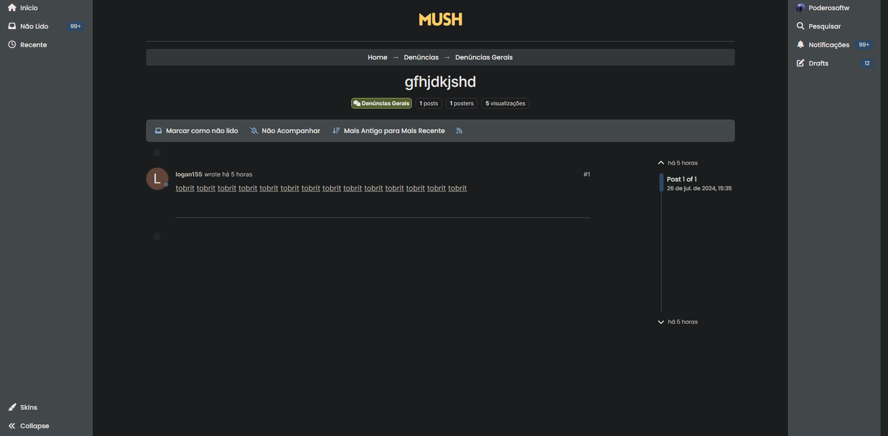This screenshot has width=888, height=436.
Task: Toggle Não Acompanhar watch state
Action: (285, 131)
